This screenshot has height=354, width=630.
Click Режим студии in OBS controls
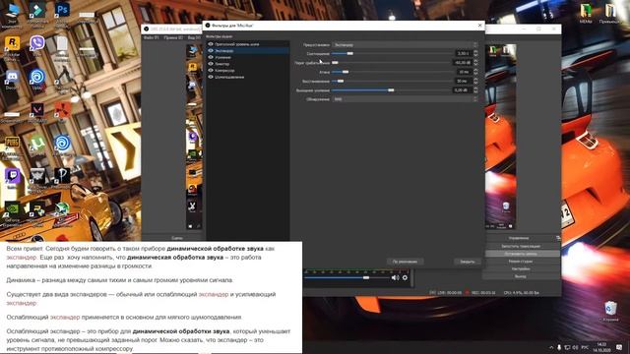click(521, 262)
